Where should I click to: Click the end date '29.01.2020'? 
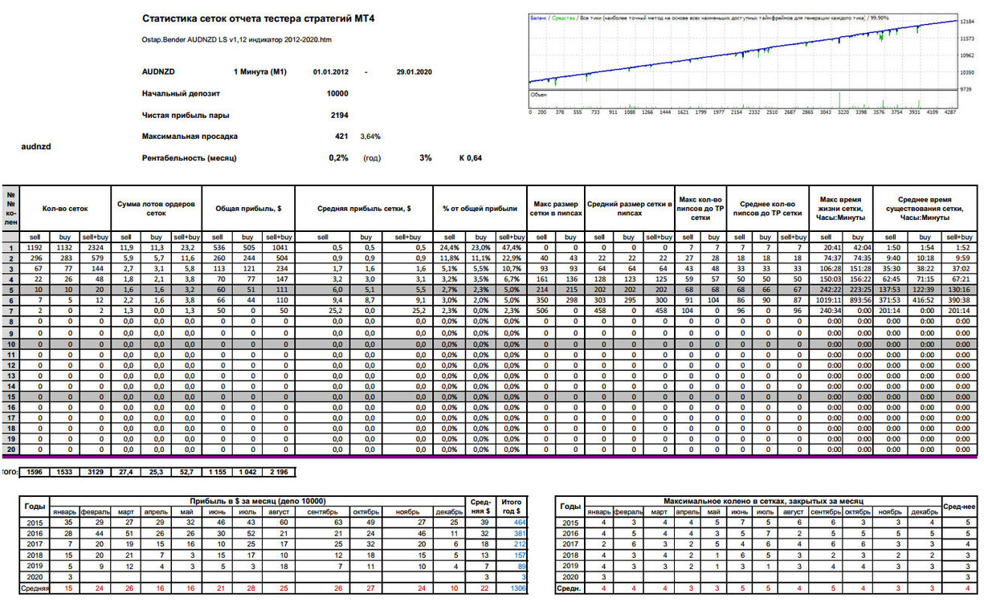[x=414, y=72]
